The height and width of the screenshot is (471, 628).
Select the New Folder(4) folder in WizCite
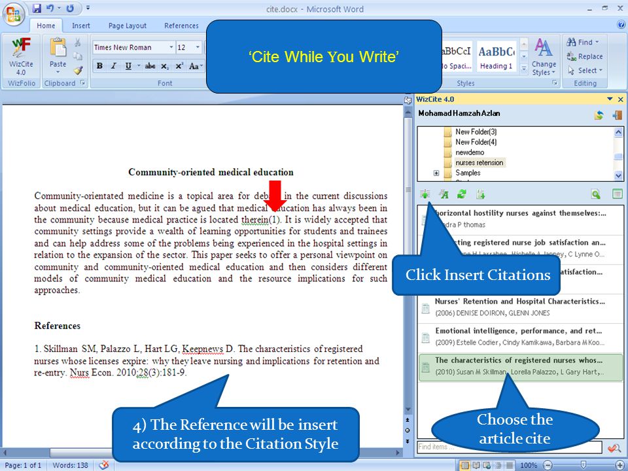pos(470,142)
